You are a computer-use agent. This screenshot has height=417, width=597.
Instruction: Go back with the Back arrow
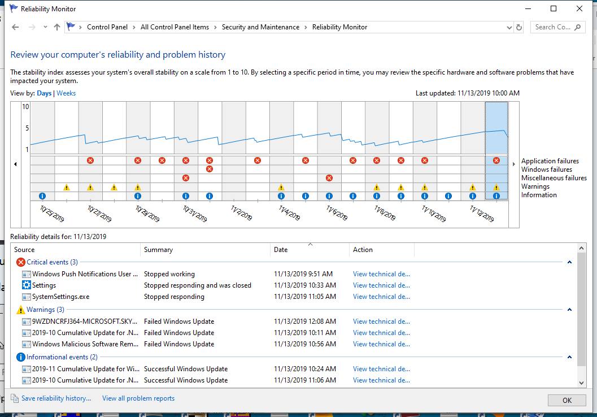tap(15, 27)
